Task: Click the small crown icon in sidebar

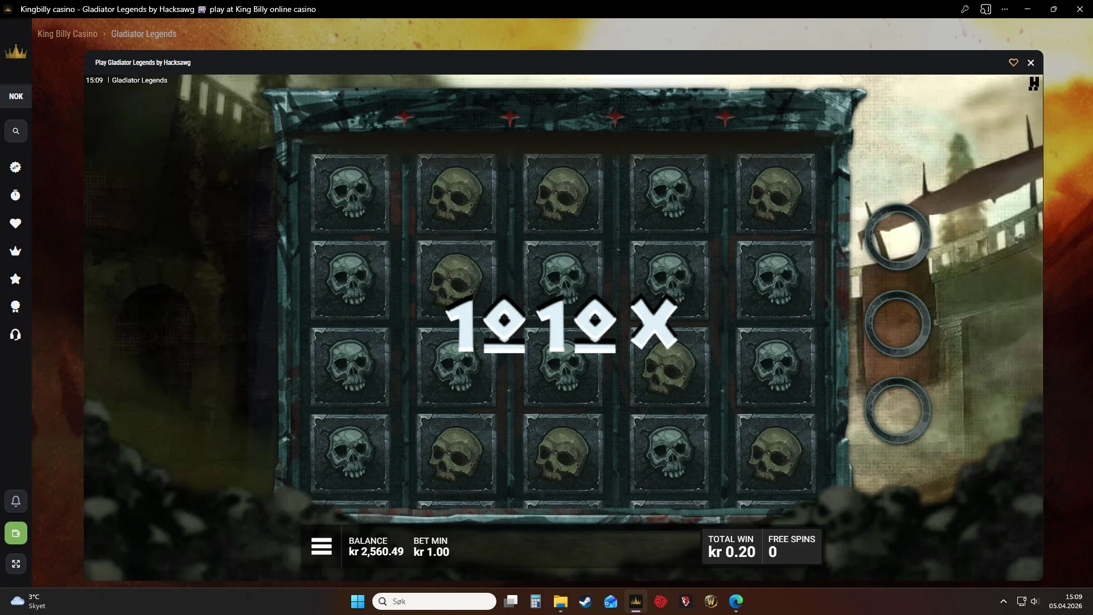Action: coord(15,251)
